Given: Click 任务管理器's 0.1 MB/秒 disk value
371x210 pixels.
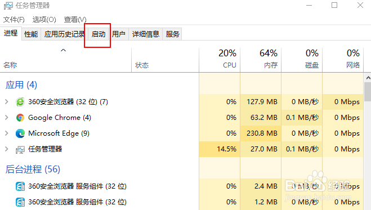Looking at the screenshot, I should click(x=302, y=149).
